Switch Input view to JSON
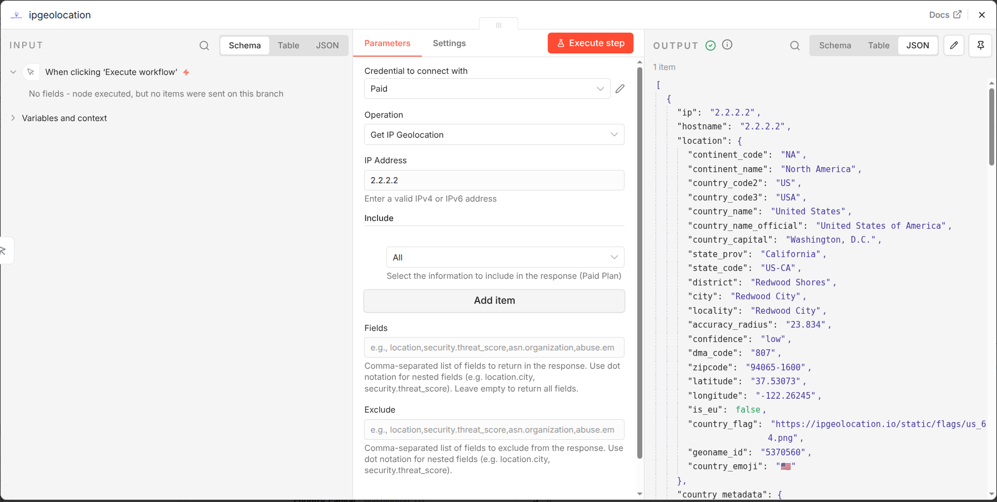This screenshot has height=502, width=997. click(x=327, y=46)
